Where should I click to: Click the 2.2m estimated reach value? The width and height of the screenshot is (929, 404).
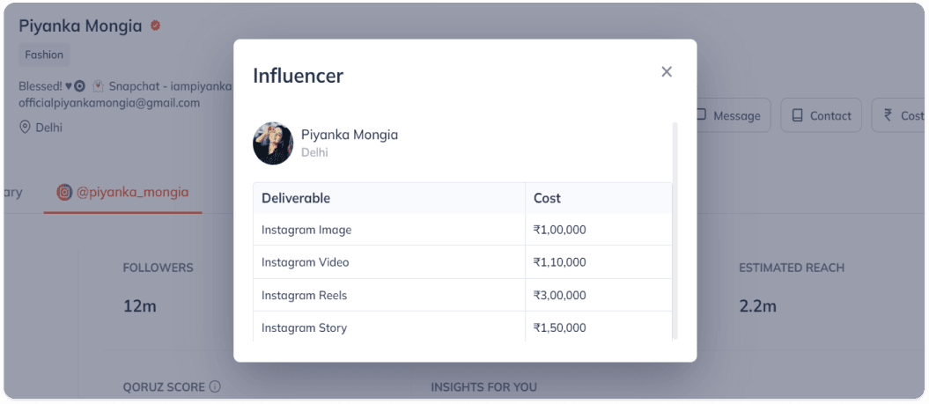click(758, 306)
